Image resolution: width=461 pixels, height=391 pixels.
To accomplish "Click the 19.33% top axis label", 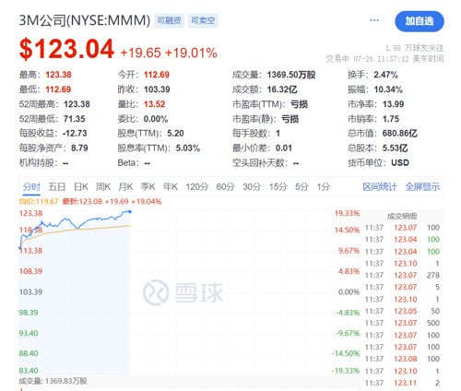I will (x=347, y=213).
